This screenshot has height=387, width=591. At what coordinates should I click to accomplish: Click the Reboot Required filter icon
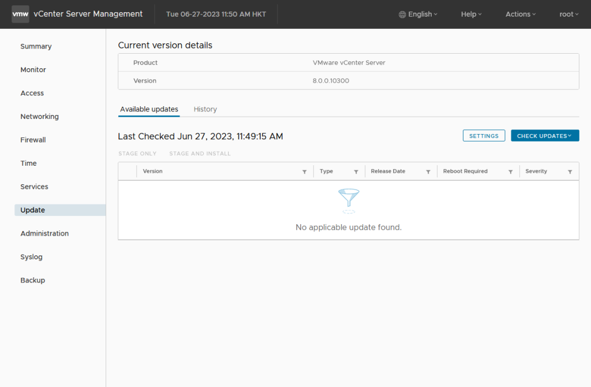[x=511, y=172]
